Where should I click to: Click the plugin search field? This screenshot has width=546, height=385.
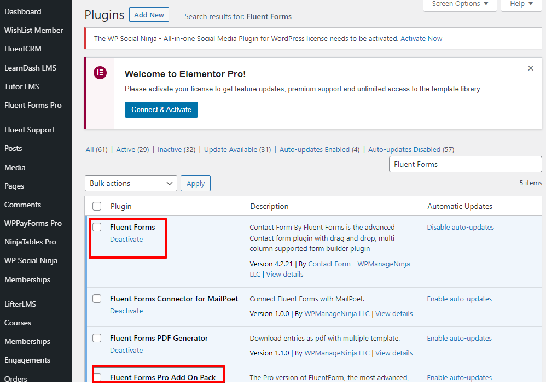(x=465, y=164)
